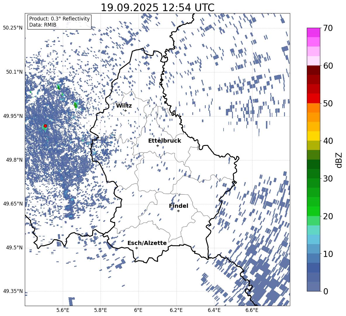This screenshot has width=346, height=316.
Task: Click the colorbar tick label 60
Action: coord(328,66)
